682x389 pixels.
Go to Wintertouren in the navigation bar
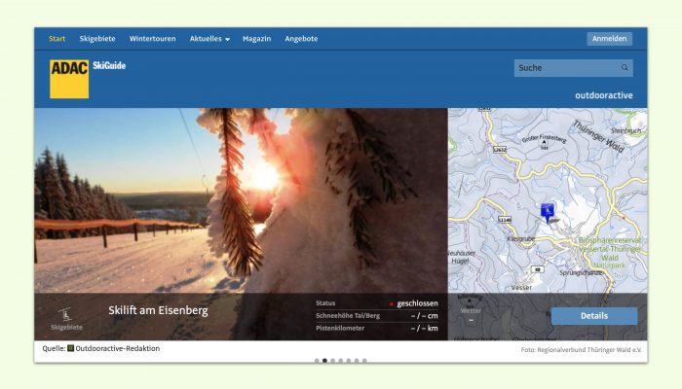pos(152,39)
